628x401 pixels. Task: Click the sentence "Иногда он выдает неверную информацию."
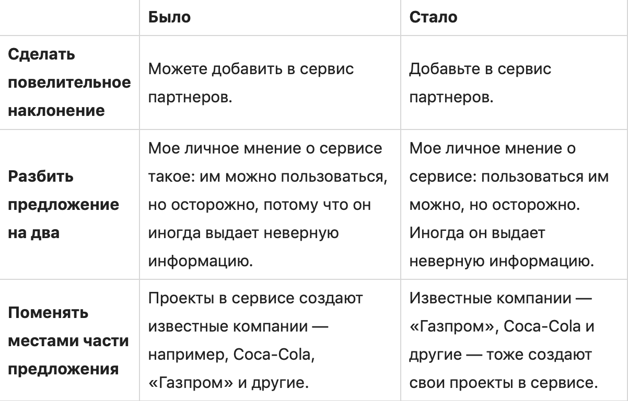[502, 246]
